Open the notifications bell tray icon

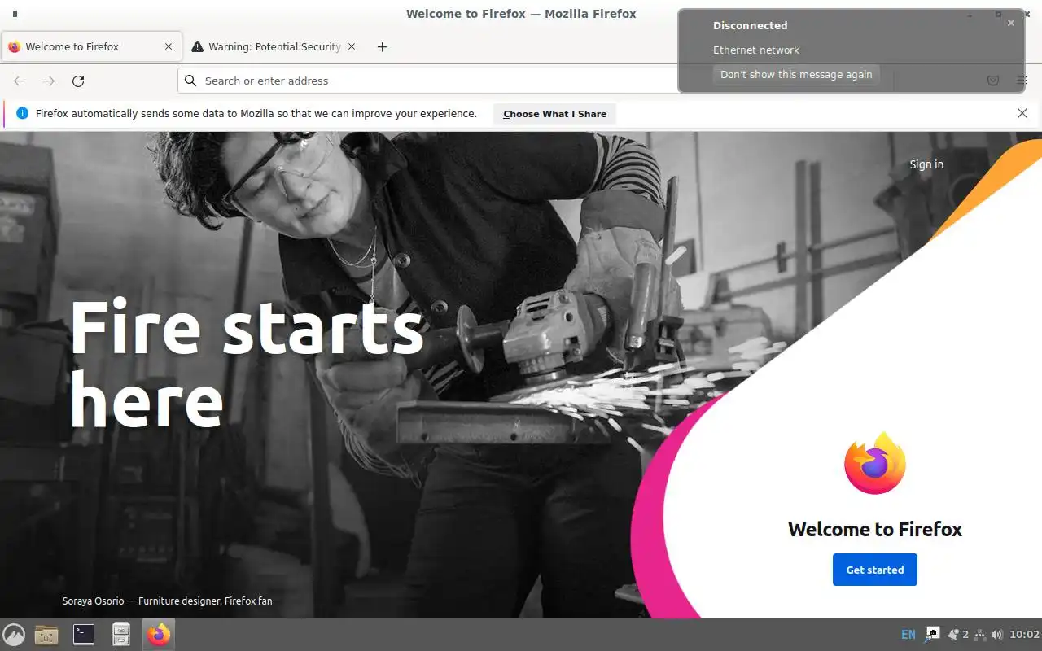coord(952,635)
